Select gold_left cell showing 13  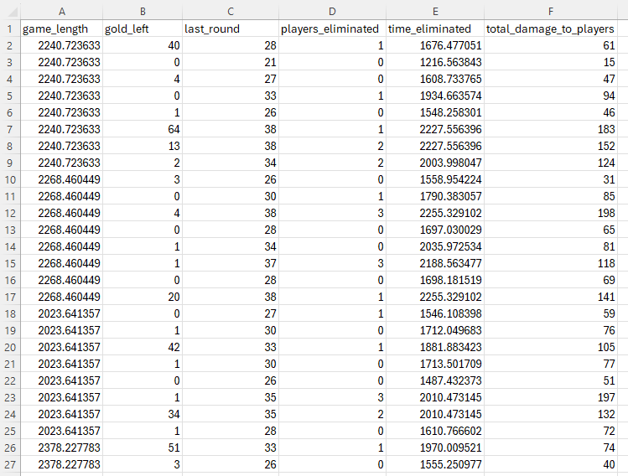pyautogui.click(x=143, y=146)
